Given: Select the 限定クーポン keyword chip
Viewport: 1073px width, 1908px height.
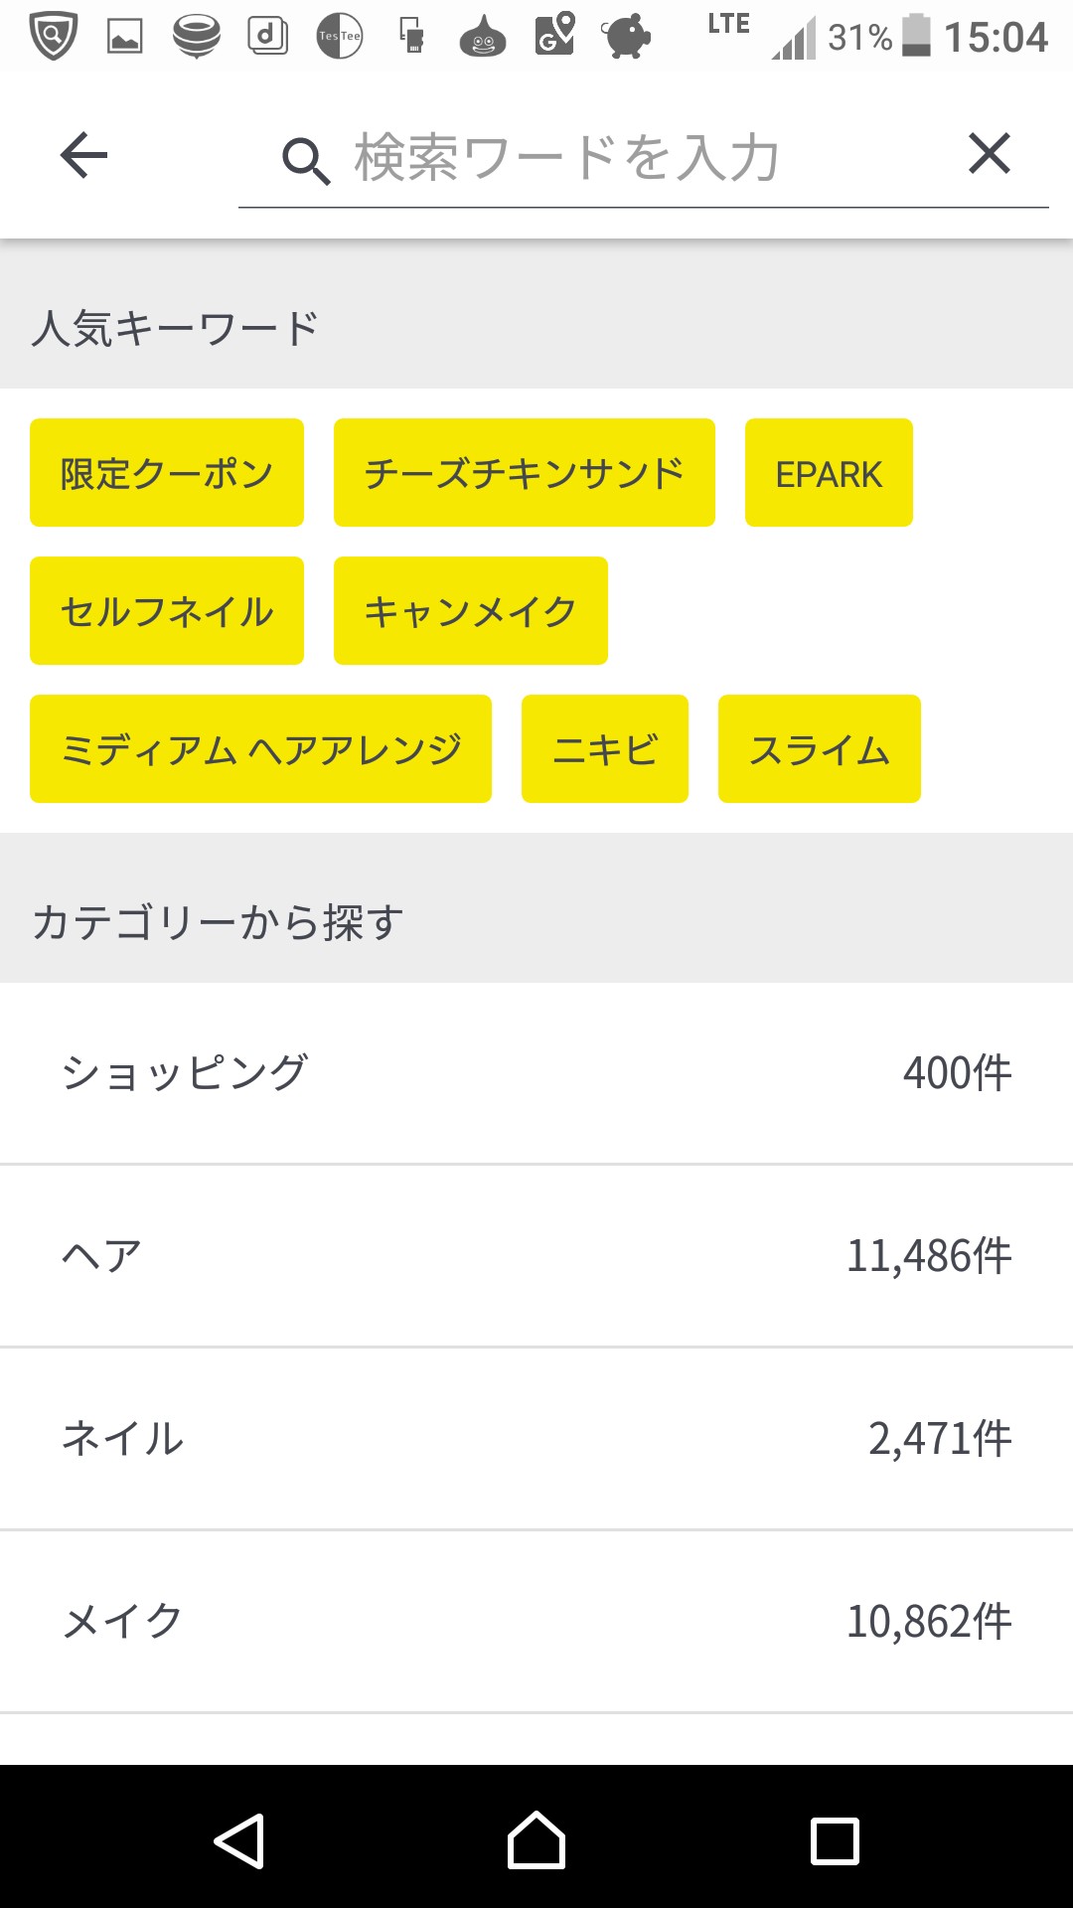Looking at the screenshot, I should pos(167,473).
